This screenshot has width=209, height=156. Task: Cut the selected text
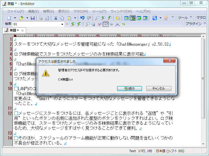pyautogui.click(x=55, y=18)
